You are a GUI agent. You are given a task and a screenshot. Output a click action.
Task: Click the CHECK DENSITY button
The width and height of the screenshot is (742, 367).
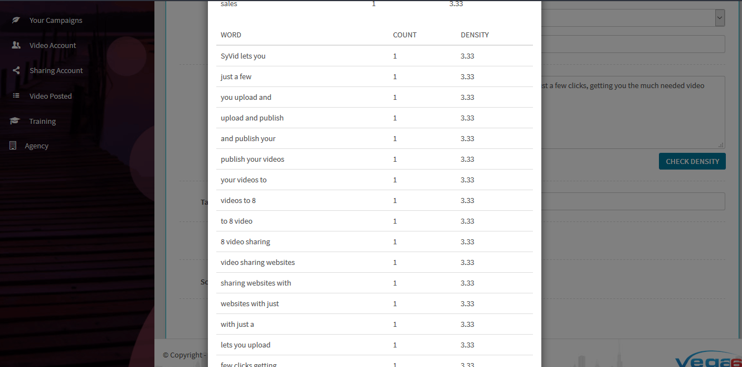point(692,161)
